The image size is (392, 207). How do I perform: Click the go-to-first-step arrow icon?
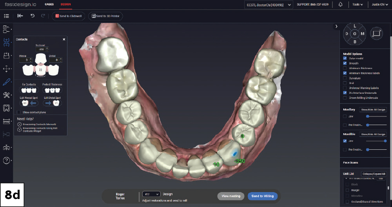click(20, 16)
